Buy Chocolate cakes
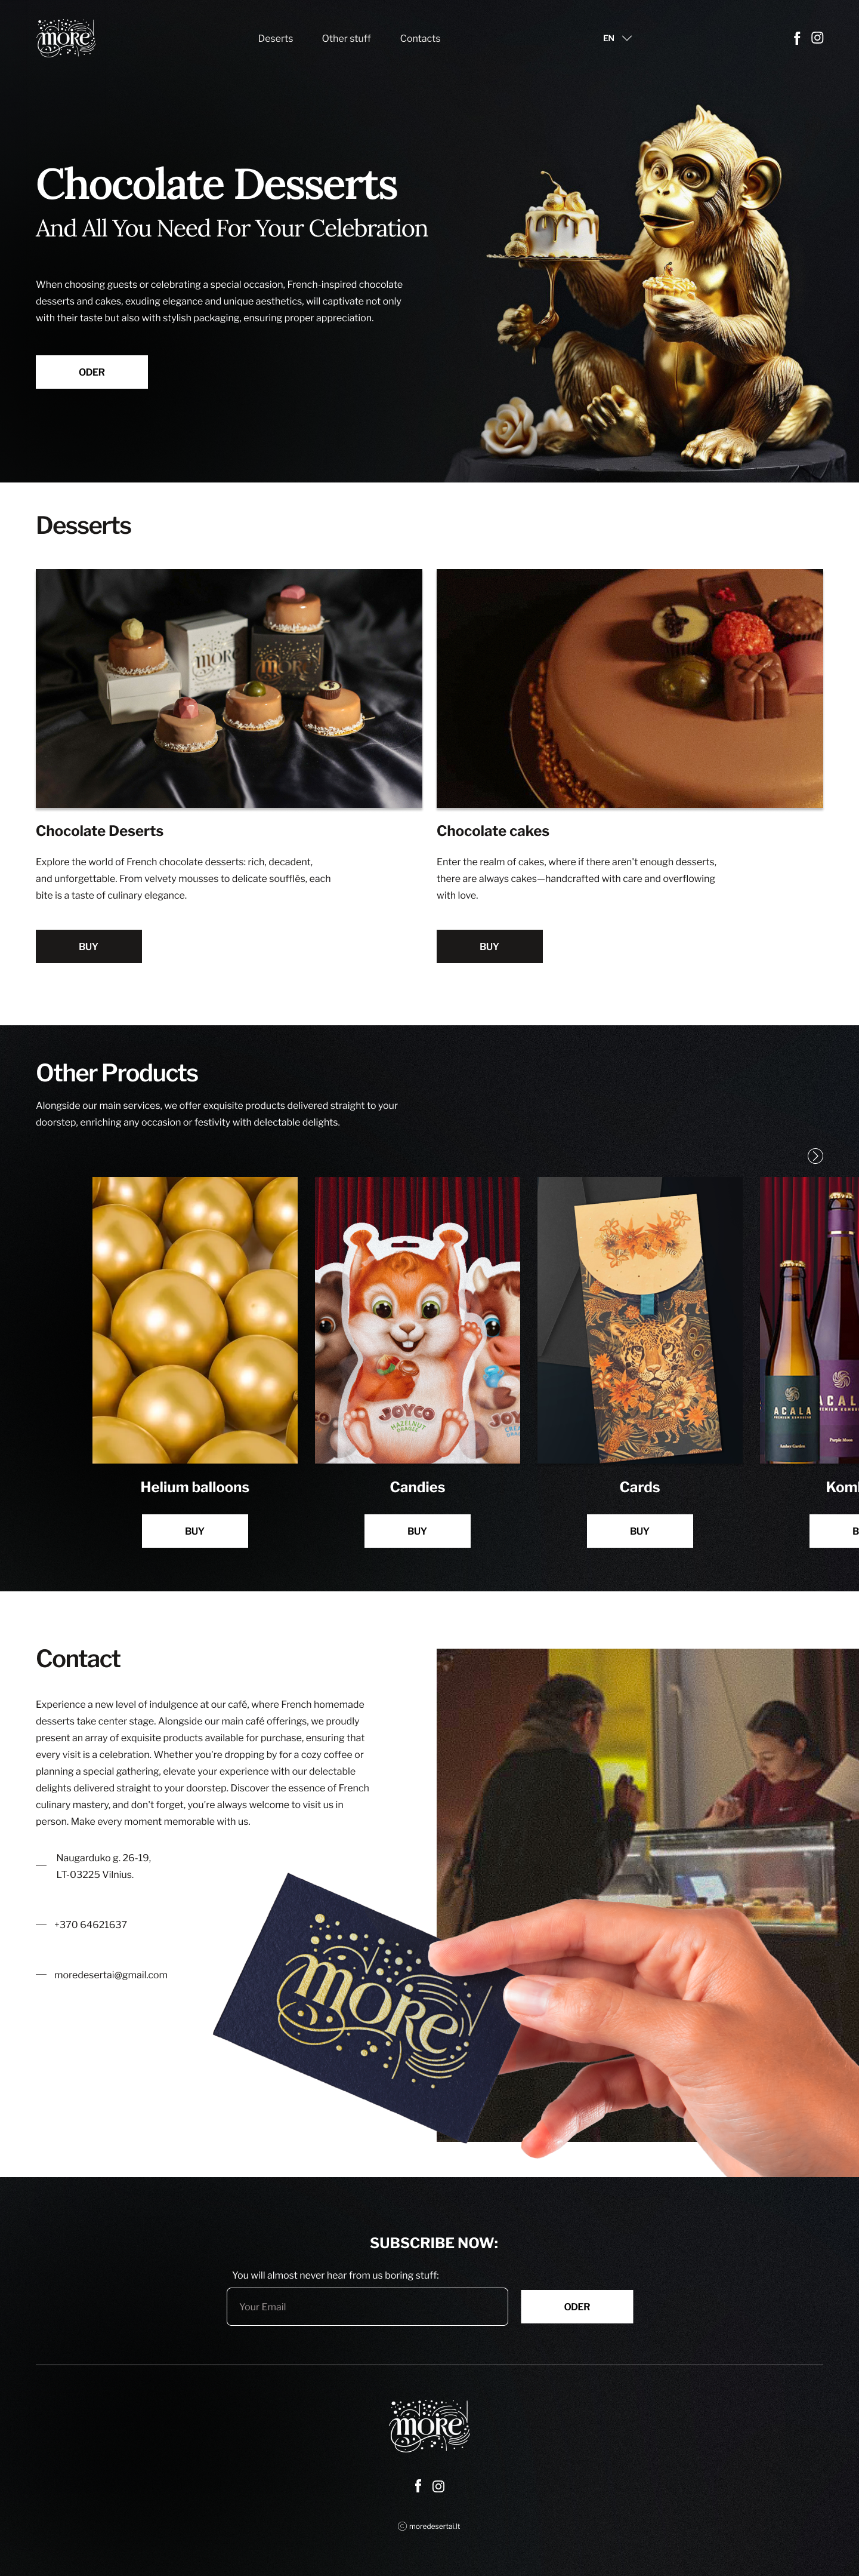 pos(489,946)
